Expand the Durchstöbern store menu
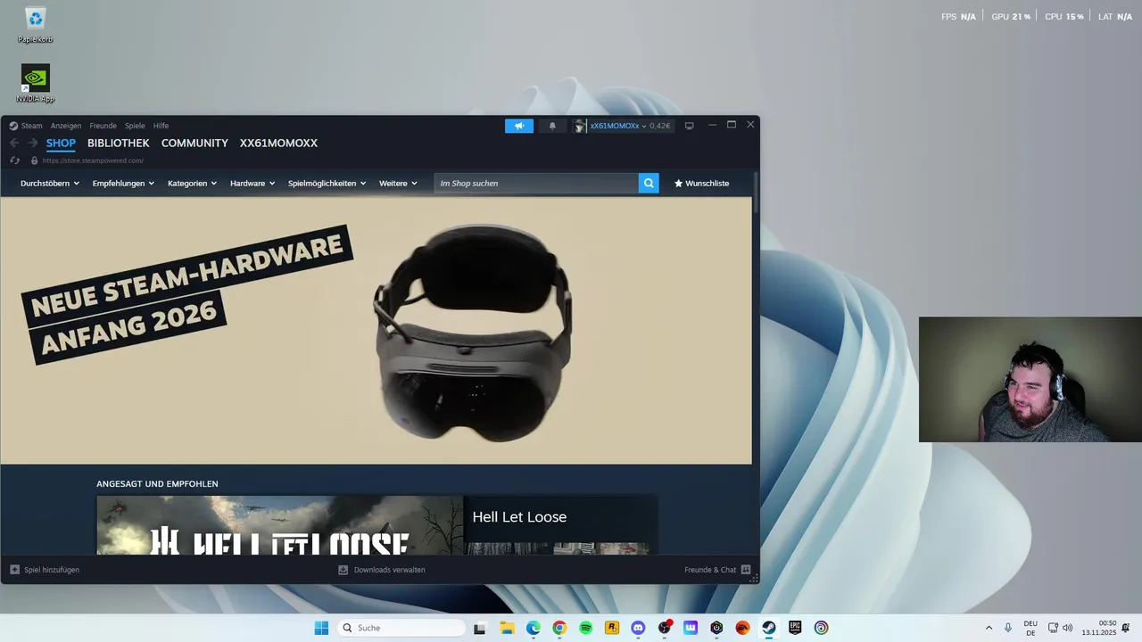1142x642 pixels. point(50,183)
